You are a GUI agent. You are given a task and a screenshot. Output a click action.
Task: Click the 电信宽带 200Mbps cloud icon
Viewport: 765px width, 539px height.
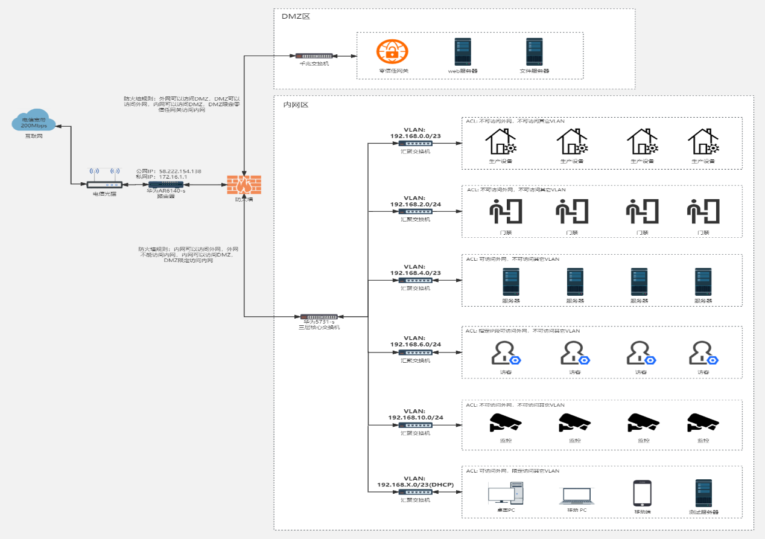tap(34, 123)
